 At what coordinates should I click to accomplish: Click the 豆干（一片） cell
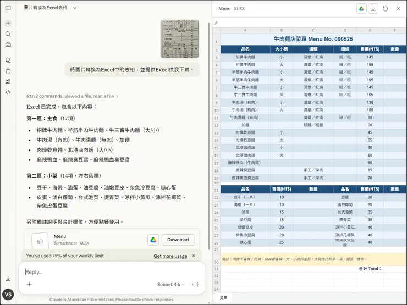tap(245, 197)
